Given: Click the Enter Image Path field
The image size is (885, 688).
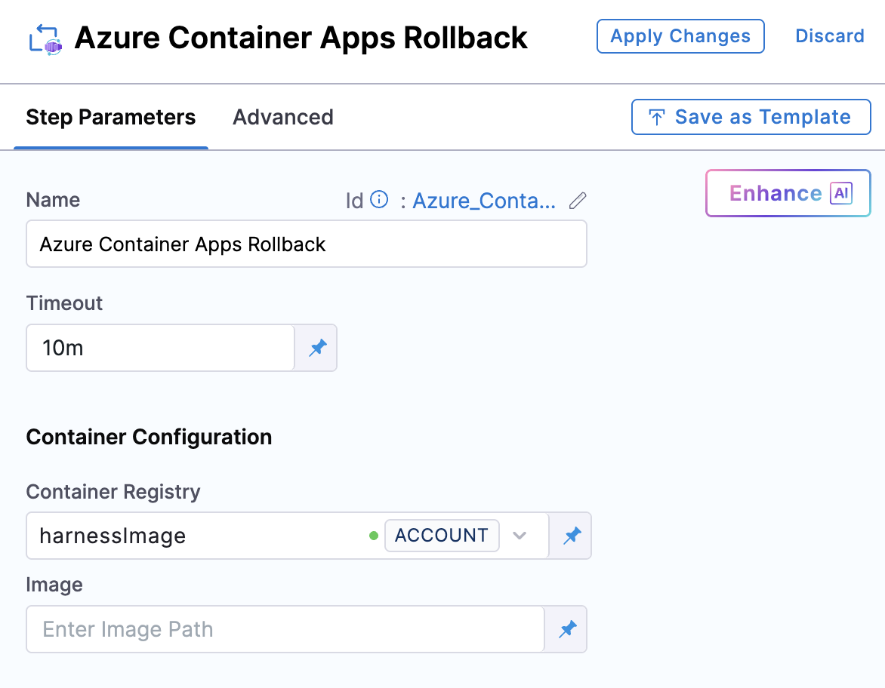Looking at the screenshot, I should click(285, 629).
